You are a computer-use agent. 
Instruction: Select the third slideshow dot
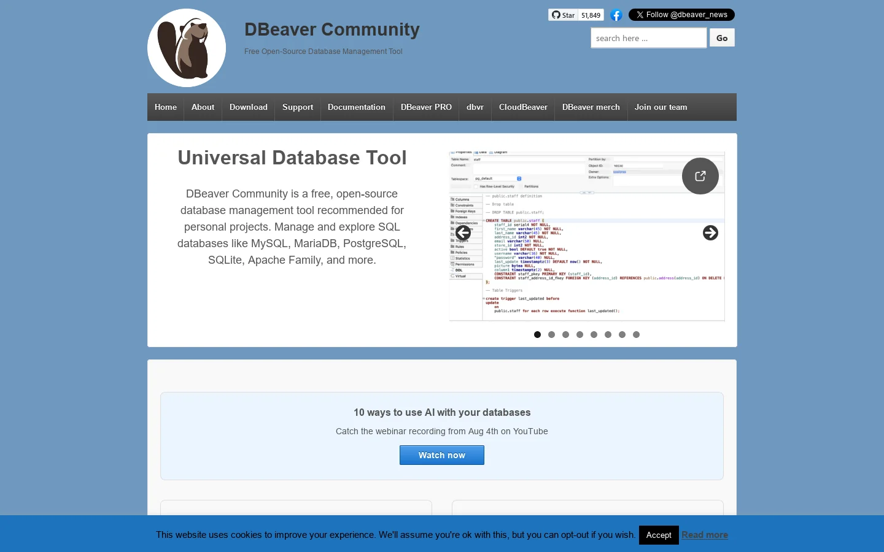coord(565,335)
